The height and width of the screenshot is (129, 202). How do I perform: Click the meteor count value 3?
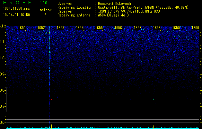46,15
